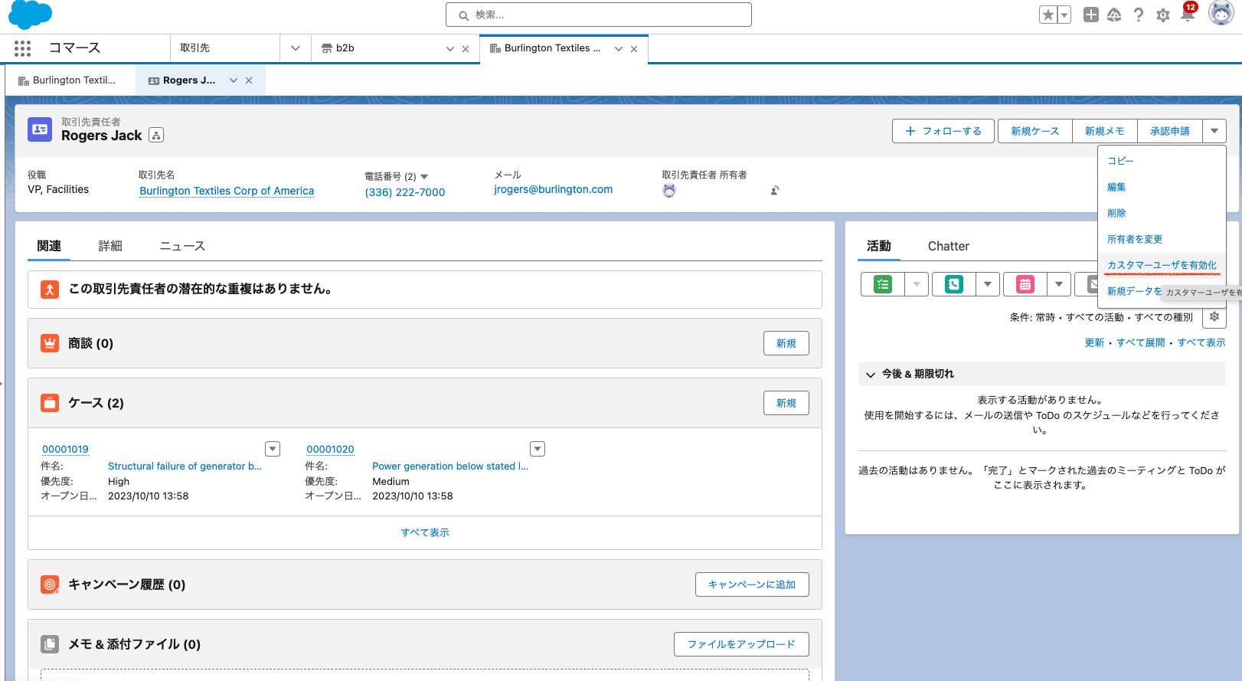Click the 商談 crown icon

(x=50, y=343)
